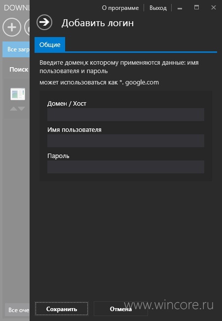Click the Все оче button at bottom left
This screenshot has height=321, width=222.
17,310
